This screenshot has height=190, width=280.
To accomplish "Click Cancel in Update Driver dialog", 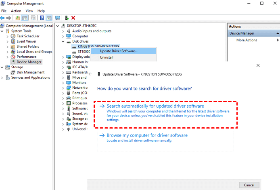I will [249, 185].
